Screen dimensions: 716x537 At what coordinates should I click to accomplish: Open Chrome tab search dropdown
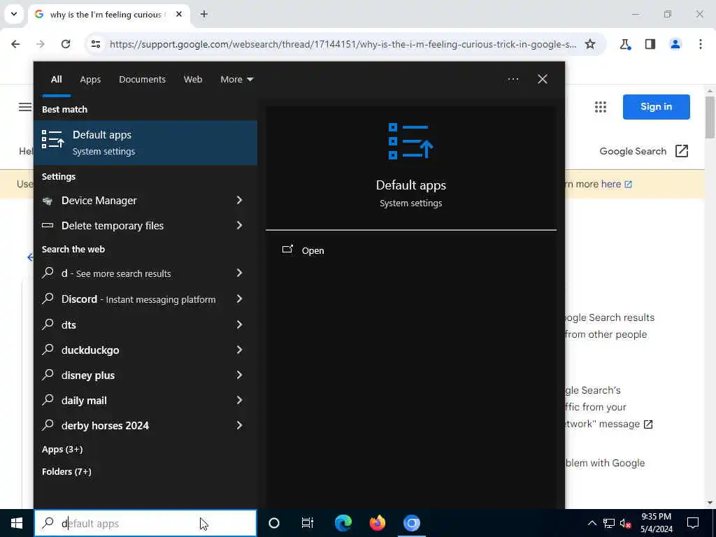[14, 14]
